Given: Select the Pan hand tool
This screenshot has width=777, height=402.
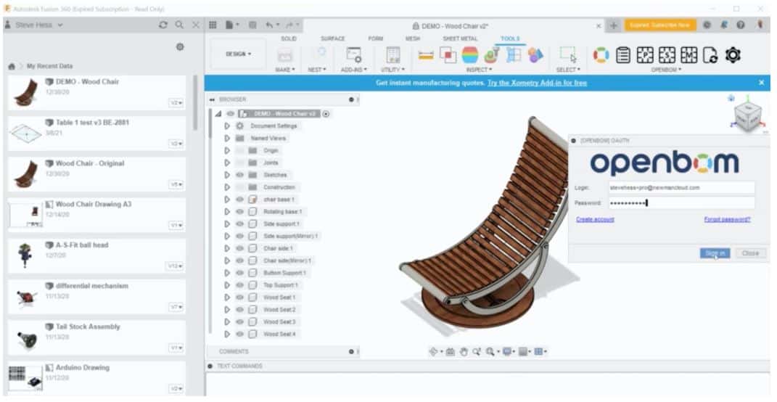Looking at the screenshot, I should [464, 352].
